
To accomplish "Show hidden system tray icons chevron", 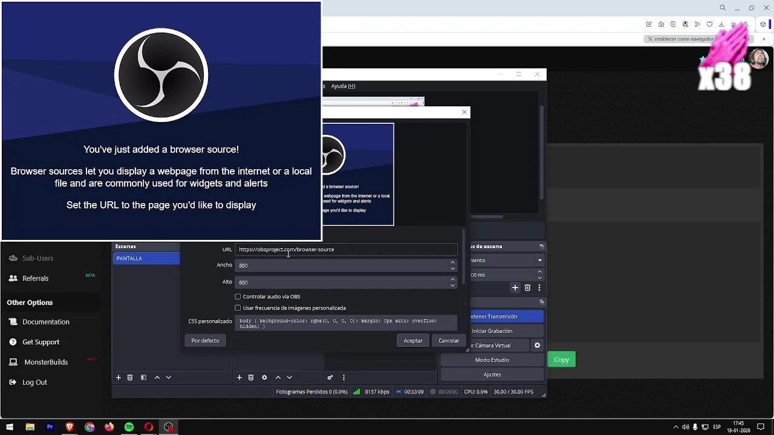I will click(676, 427).
